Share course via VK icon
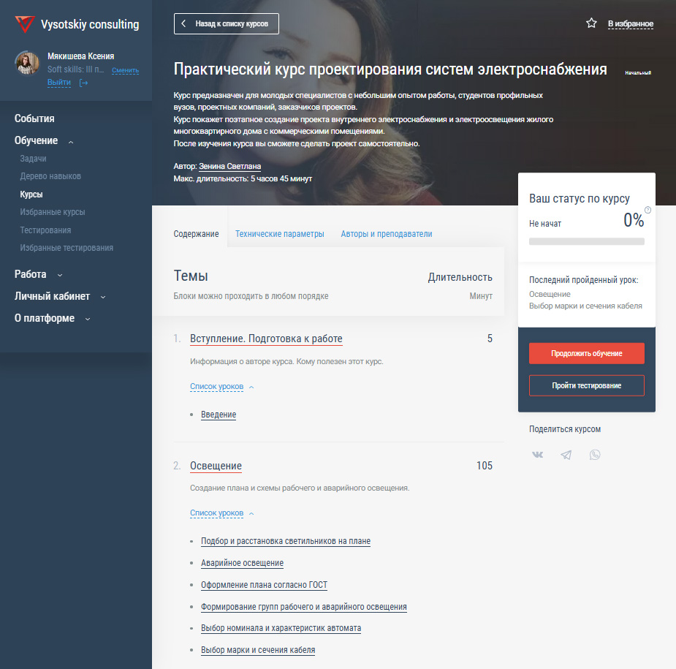The height and width of the screenshot is (669, 676). click(538, 455)
